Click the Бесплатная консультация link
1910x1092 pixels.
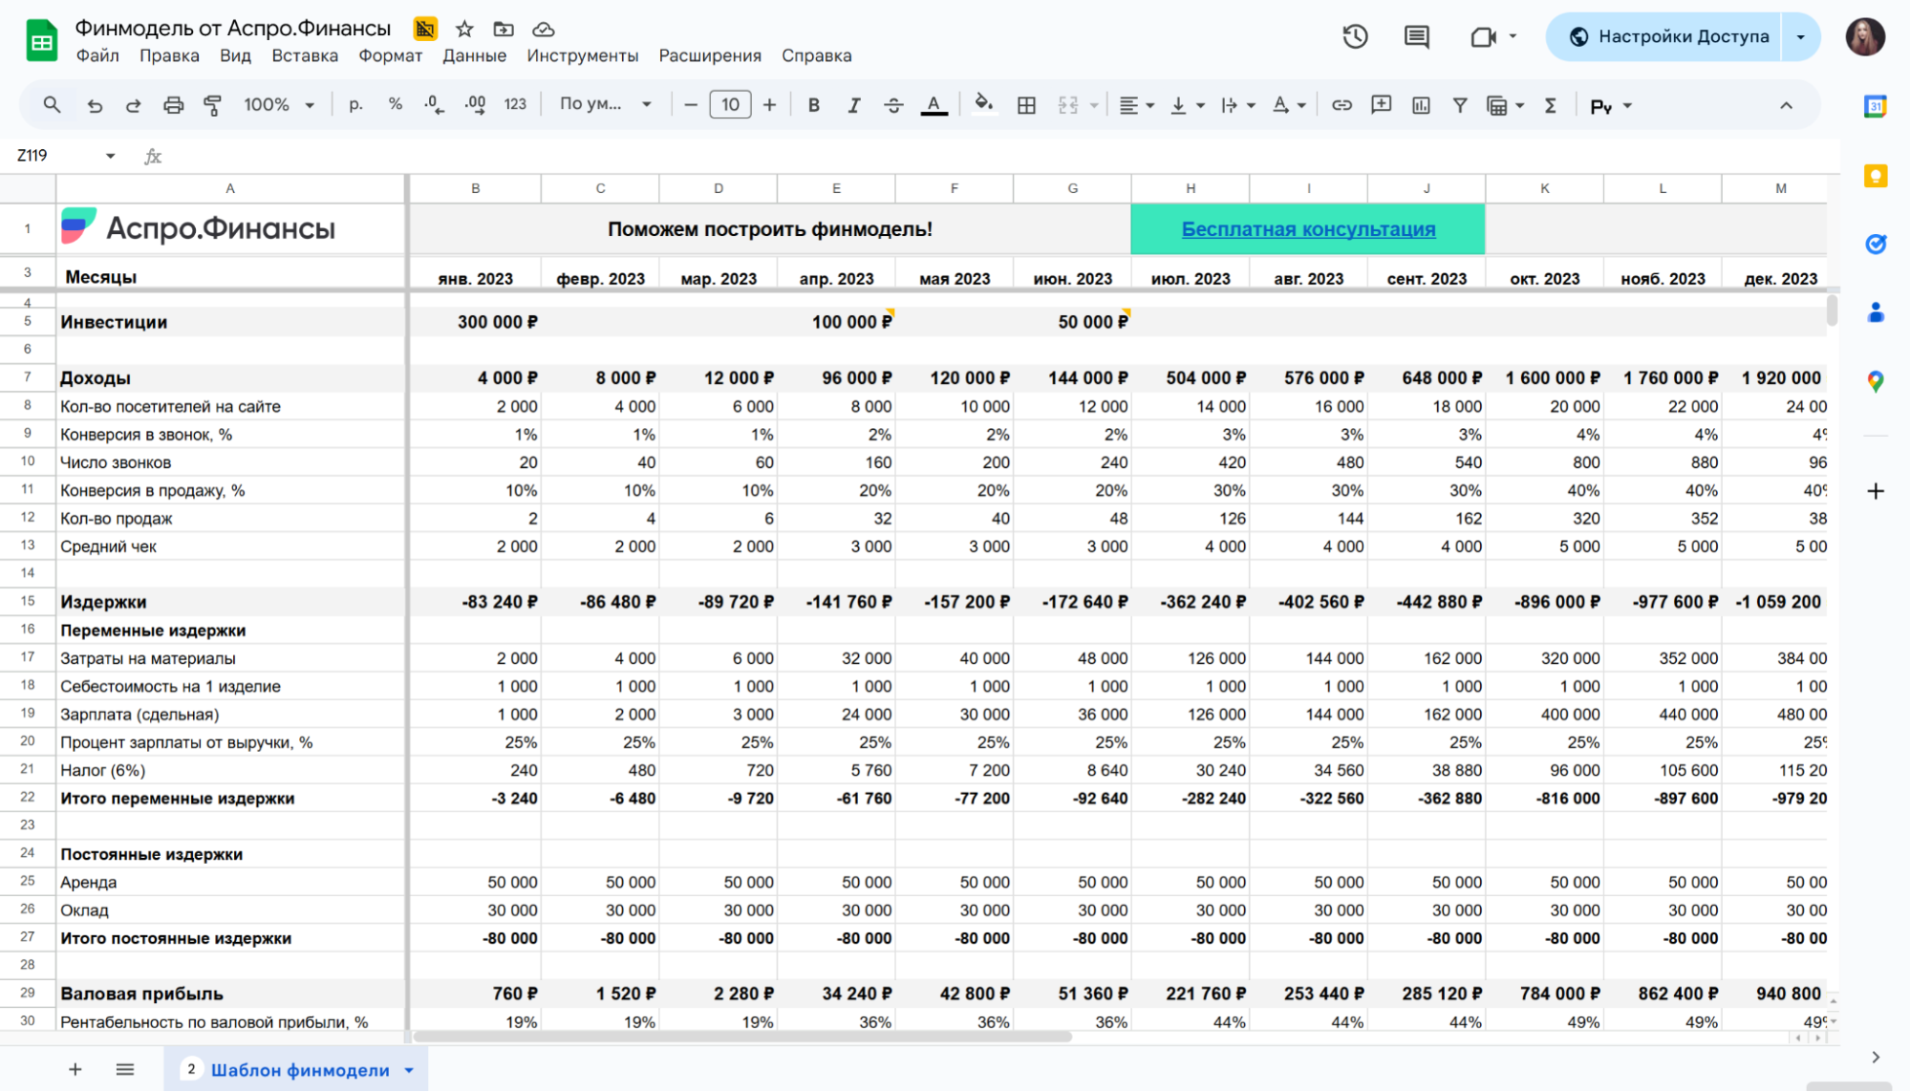[1308, 229]
